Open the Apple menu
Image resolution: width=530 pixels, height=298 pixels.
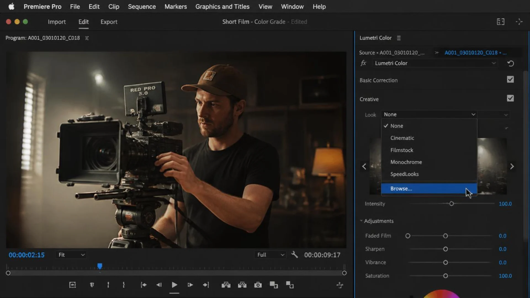[x=11, y=6]
